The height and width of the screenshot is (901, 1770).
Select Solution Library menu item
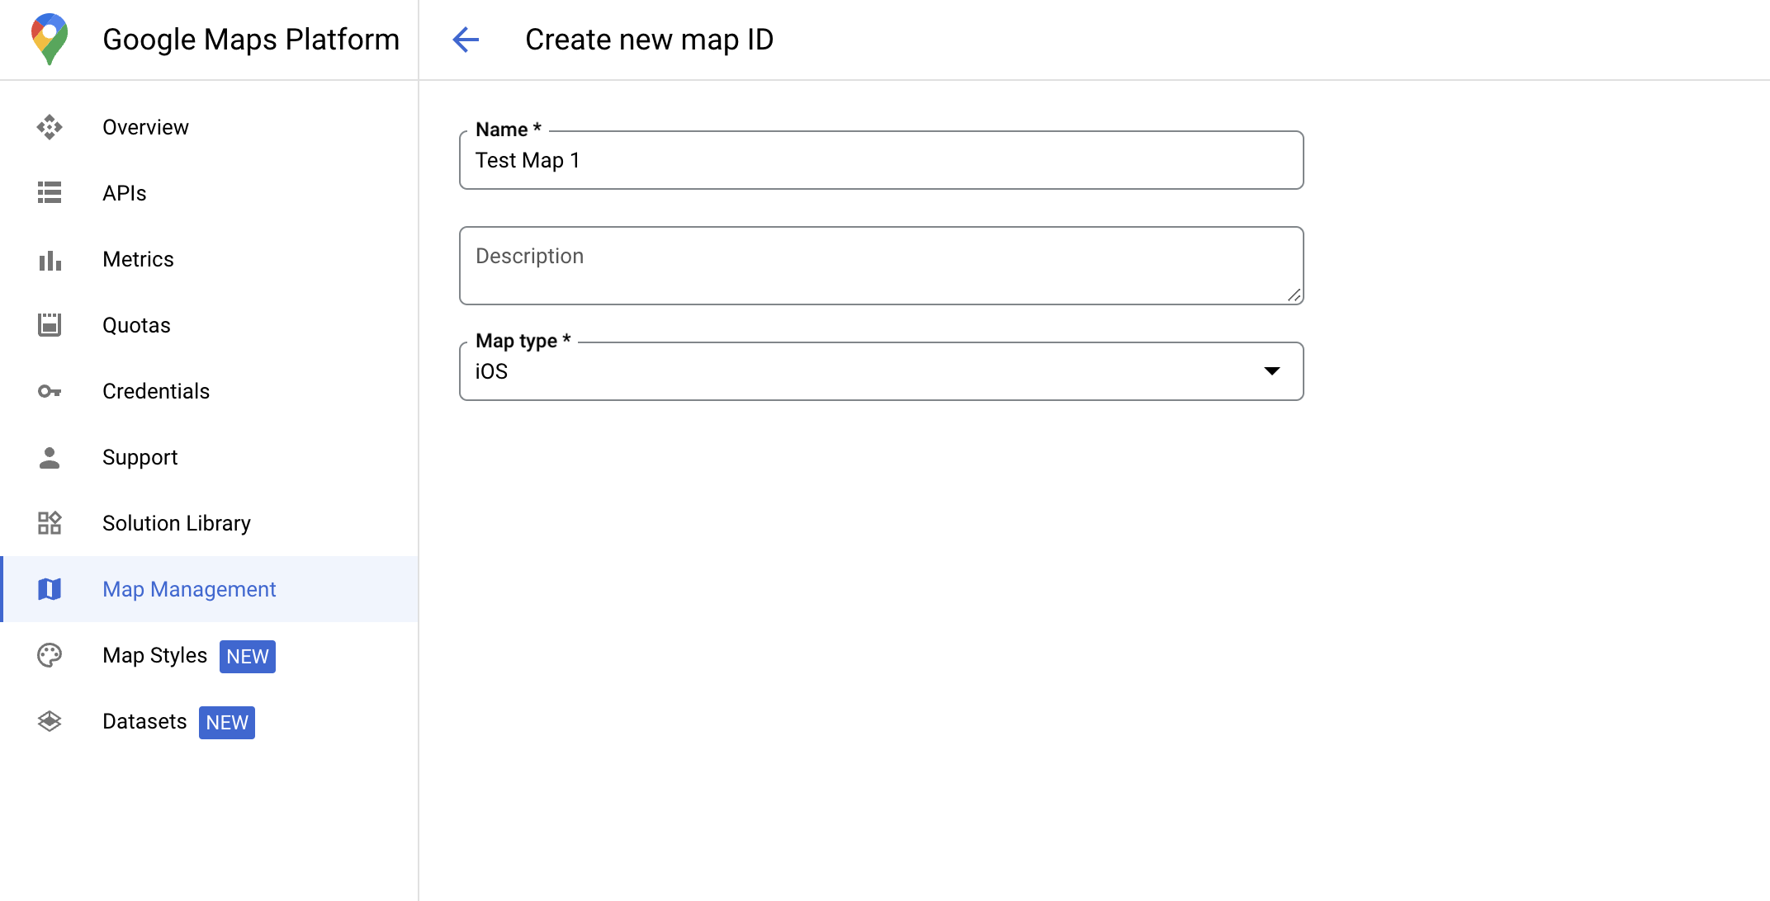click(x=176, y=524)
